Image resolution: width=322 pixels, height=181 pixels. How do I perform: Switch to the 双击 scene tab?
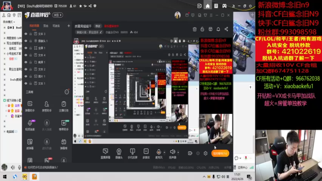pyautogui.click(x=46, y=26)
